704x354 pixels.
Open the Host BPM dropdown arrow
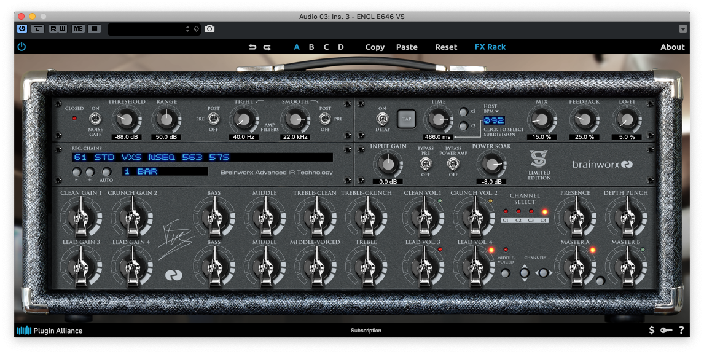pyautogui.click(x=496, y=111)
